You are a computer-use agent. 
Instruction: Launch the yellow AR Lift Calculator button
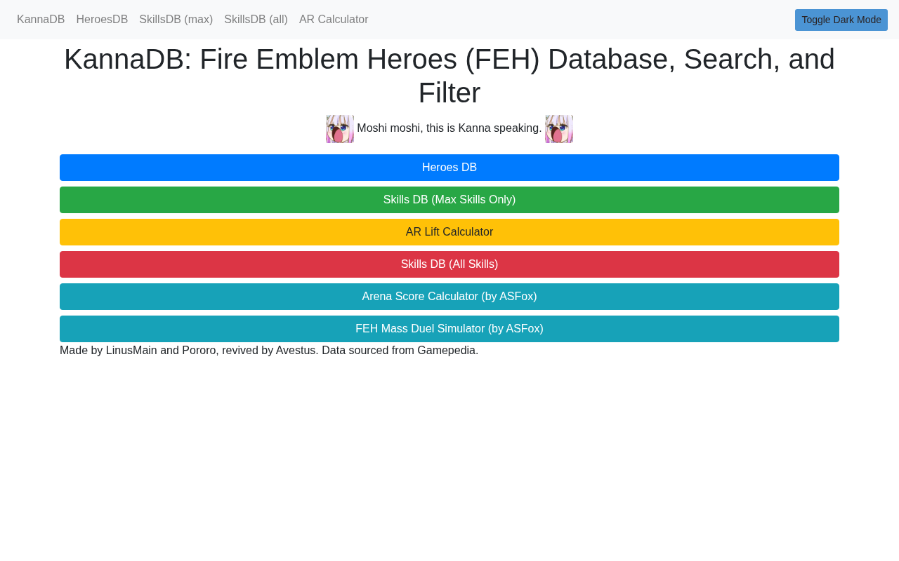[x=449, y=232]
